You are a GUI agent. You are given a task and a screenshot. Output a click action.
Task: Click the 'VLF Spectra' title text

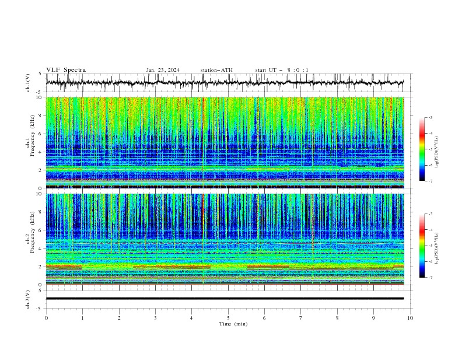[x=66, y=70]
